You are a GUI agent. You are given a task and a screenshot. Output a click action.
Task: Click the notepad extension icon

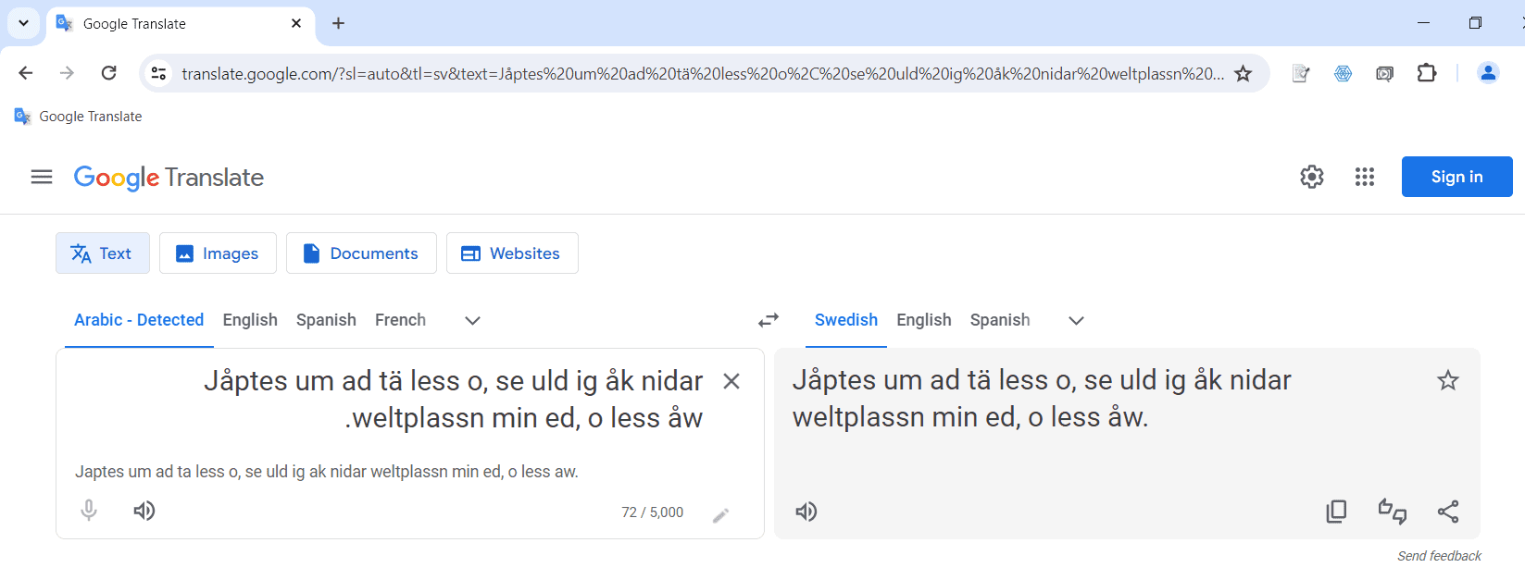(1301, 73)
